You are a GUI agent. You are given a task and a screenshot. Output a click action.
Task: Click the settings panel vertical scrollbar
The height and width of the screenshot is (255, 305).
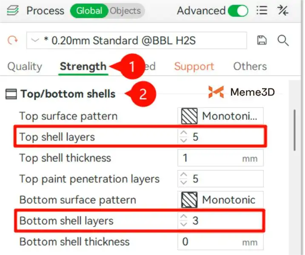pyautogui.click(x=294, y=130)
